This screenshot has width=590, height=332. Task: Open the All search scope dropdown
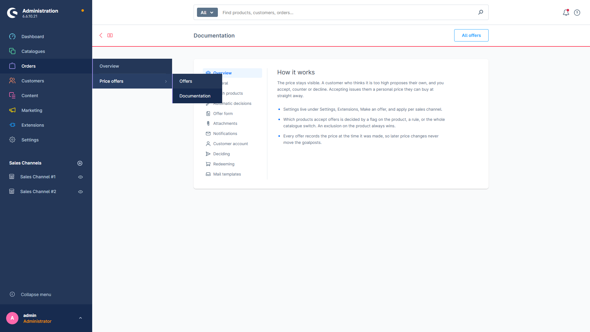tap(207, 13)
